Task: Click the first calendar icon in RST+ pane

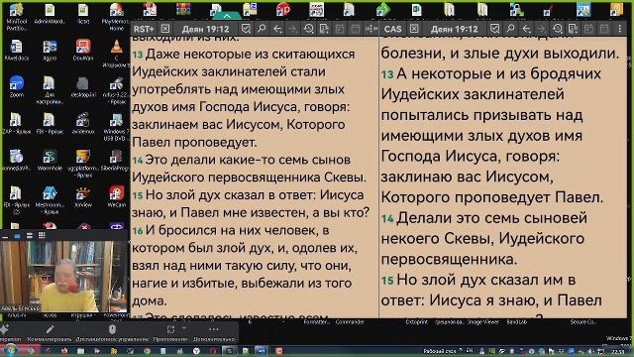Action: (340, 29)
